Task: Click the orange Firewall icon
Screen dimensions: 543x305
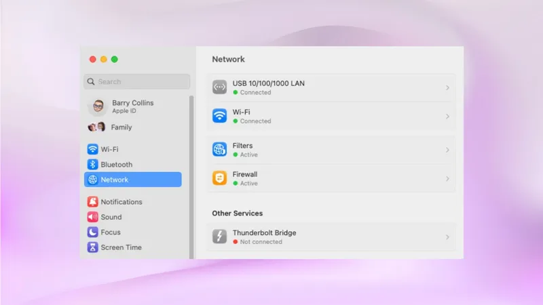Action: click(219, 178)
